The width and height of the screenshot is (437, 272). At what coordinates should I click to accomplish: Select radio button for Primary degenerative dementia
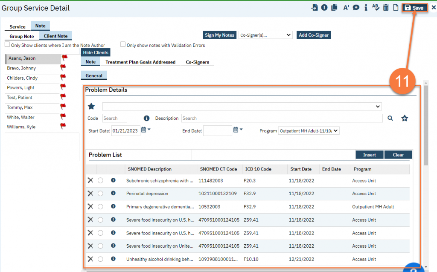point(100,207)
